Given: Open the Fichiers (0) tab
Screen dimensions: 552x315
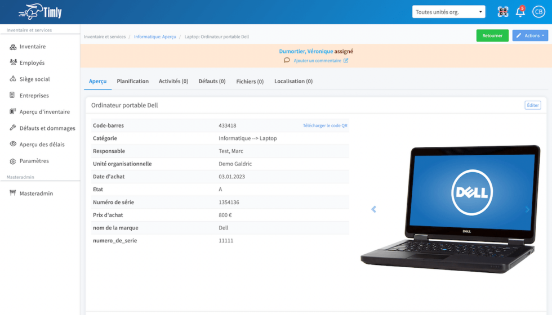Looking at the screenshot, I should [x=250, y=82].
